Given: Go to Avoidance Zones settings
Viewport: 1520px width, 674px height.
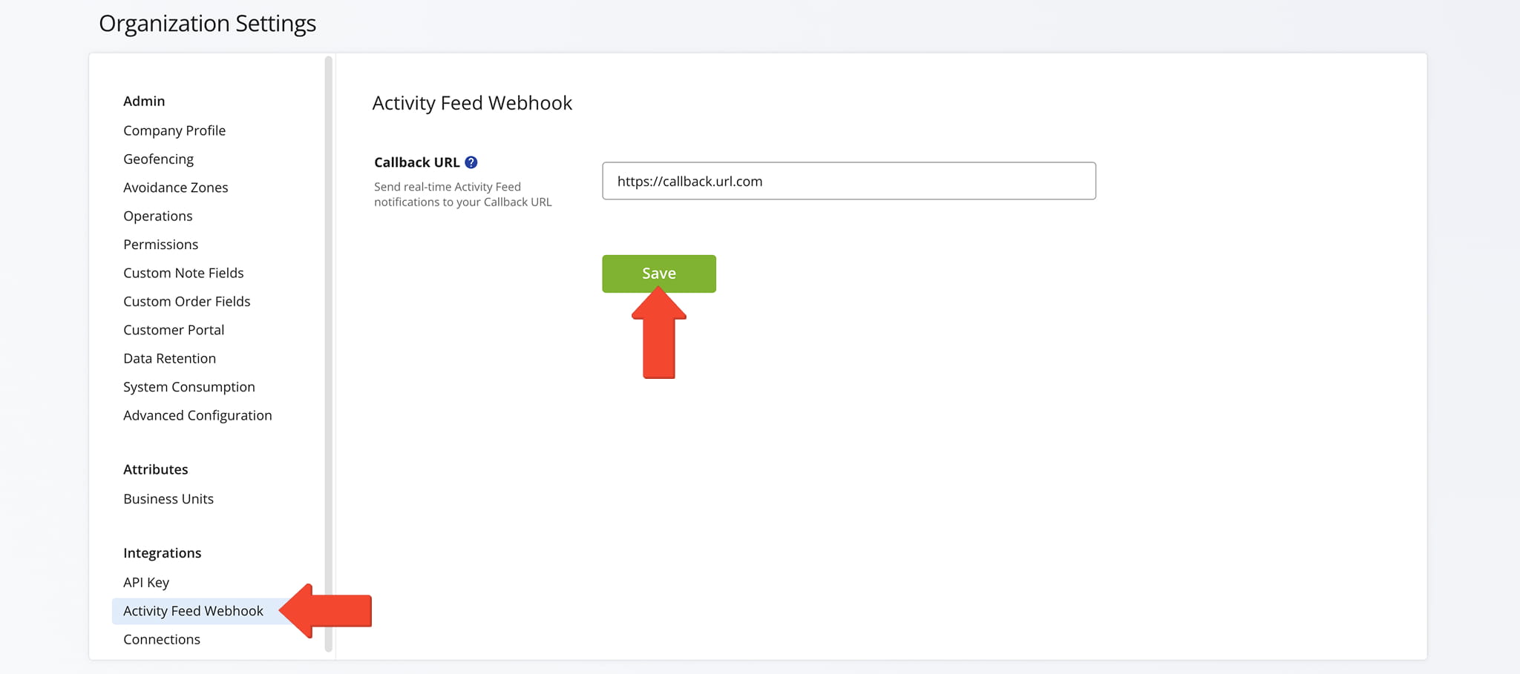Looking at the screenshot, I should point(176,188).
